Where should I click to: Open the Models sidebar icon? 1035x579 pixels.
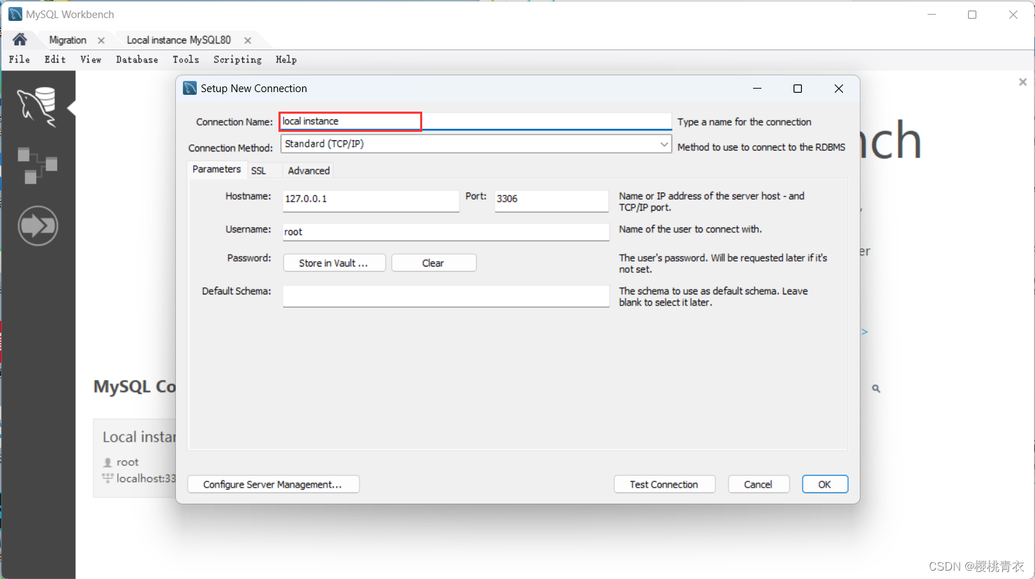pyautogui.click(x=37, y=165)
